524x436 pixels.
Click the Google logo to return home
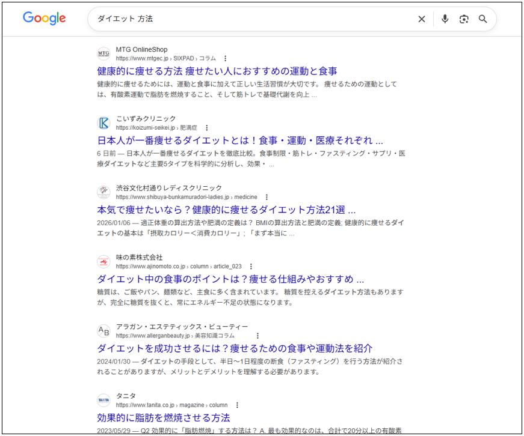(x=43, y=19)
